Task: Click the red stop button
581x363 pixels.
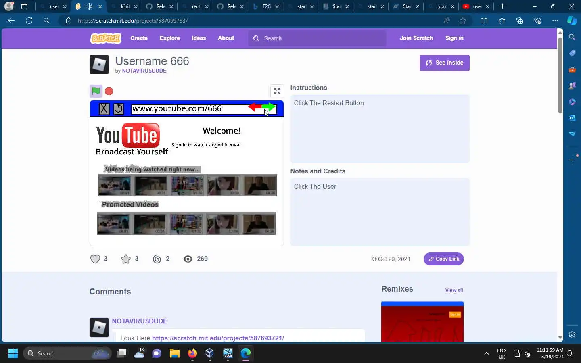Action: [109, 91]
